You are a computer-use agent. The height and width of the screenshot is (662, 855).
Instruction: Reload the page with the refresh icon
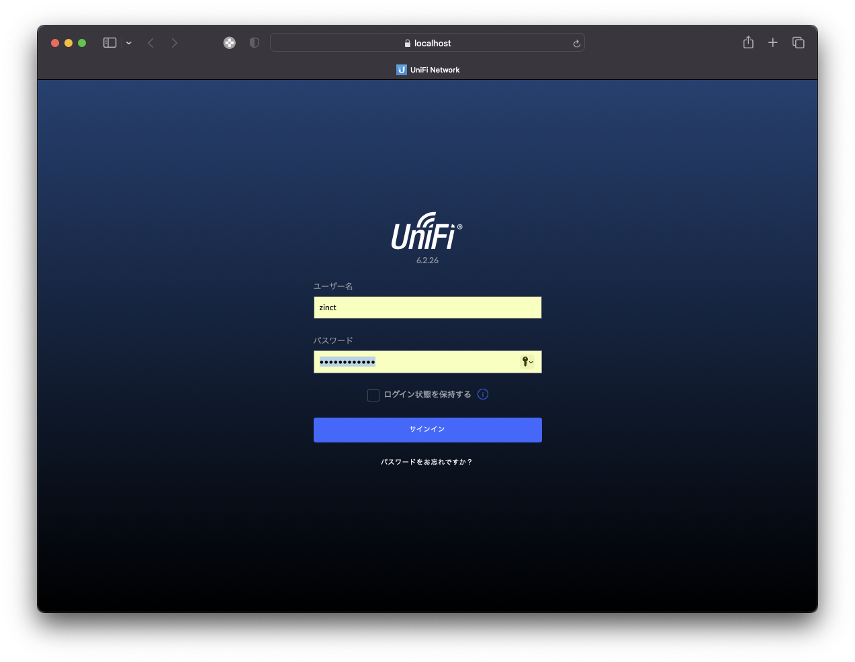click(x=576, y=44)
